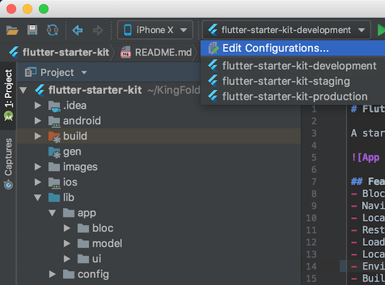The width and height of the screenshot is (385, 285).
Task: Click the Open folder toolbar icon
Action: coord(12,30)
